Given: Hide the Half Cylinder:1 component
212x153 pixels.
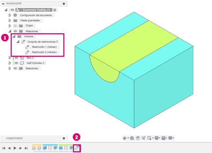Looking at the screenshot, I should coord(16,63).
